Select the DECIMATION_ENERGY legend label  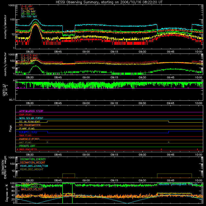tap(33, 159)
